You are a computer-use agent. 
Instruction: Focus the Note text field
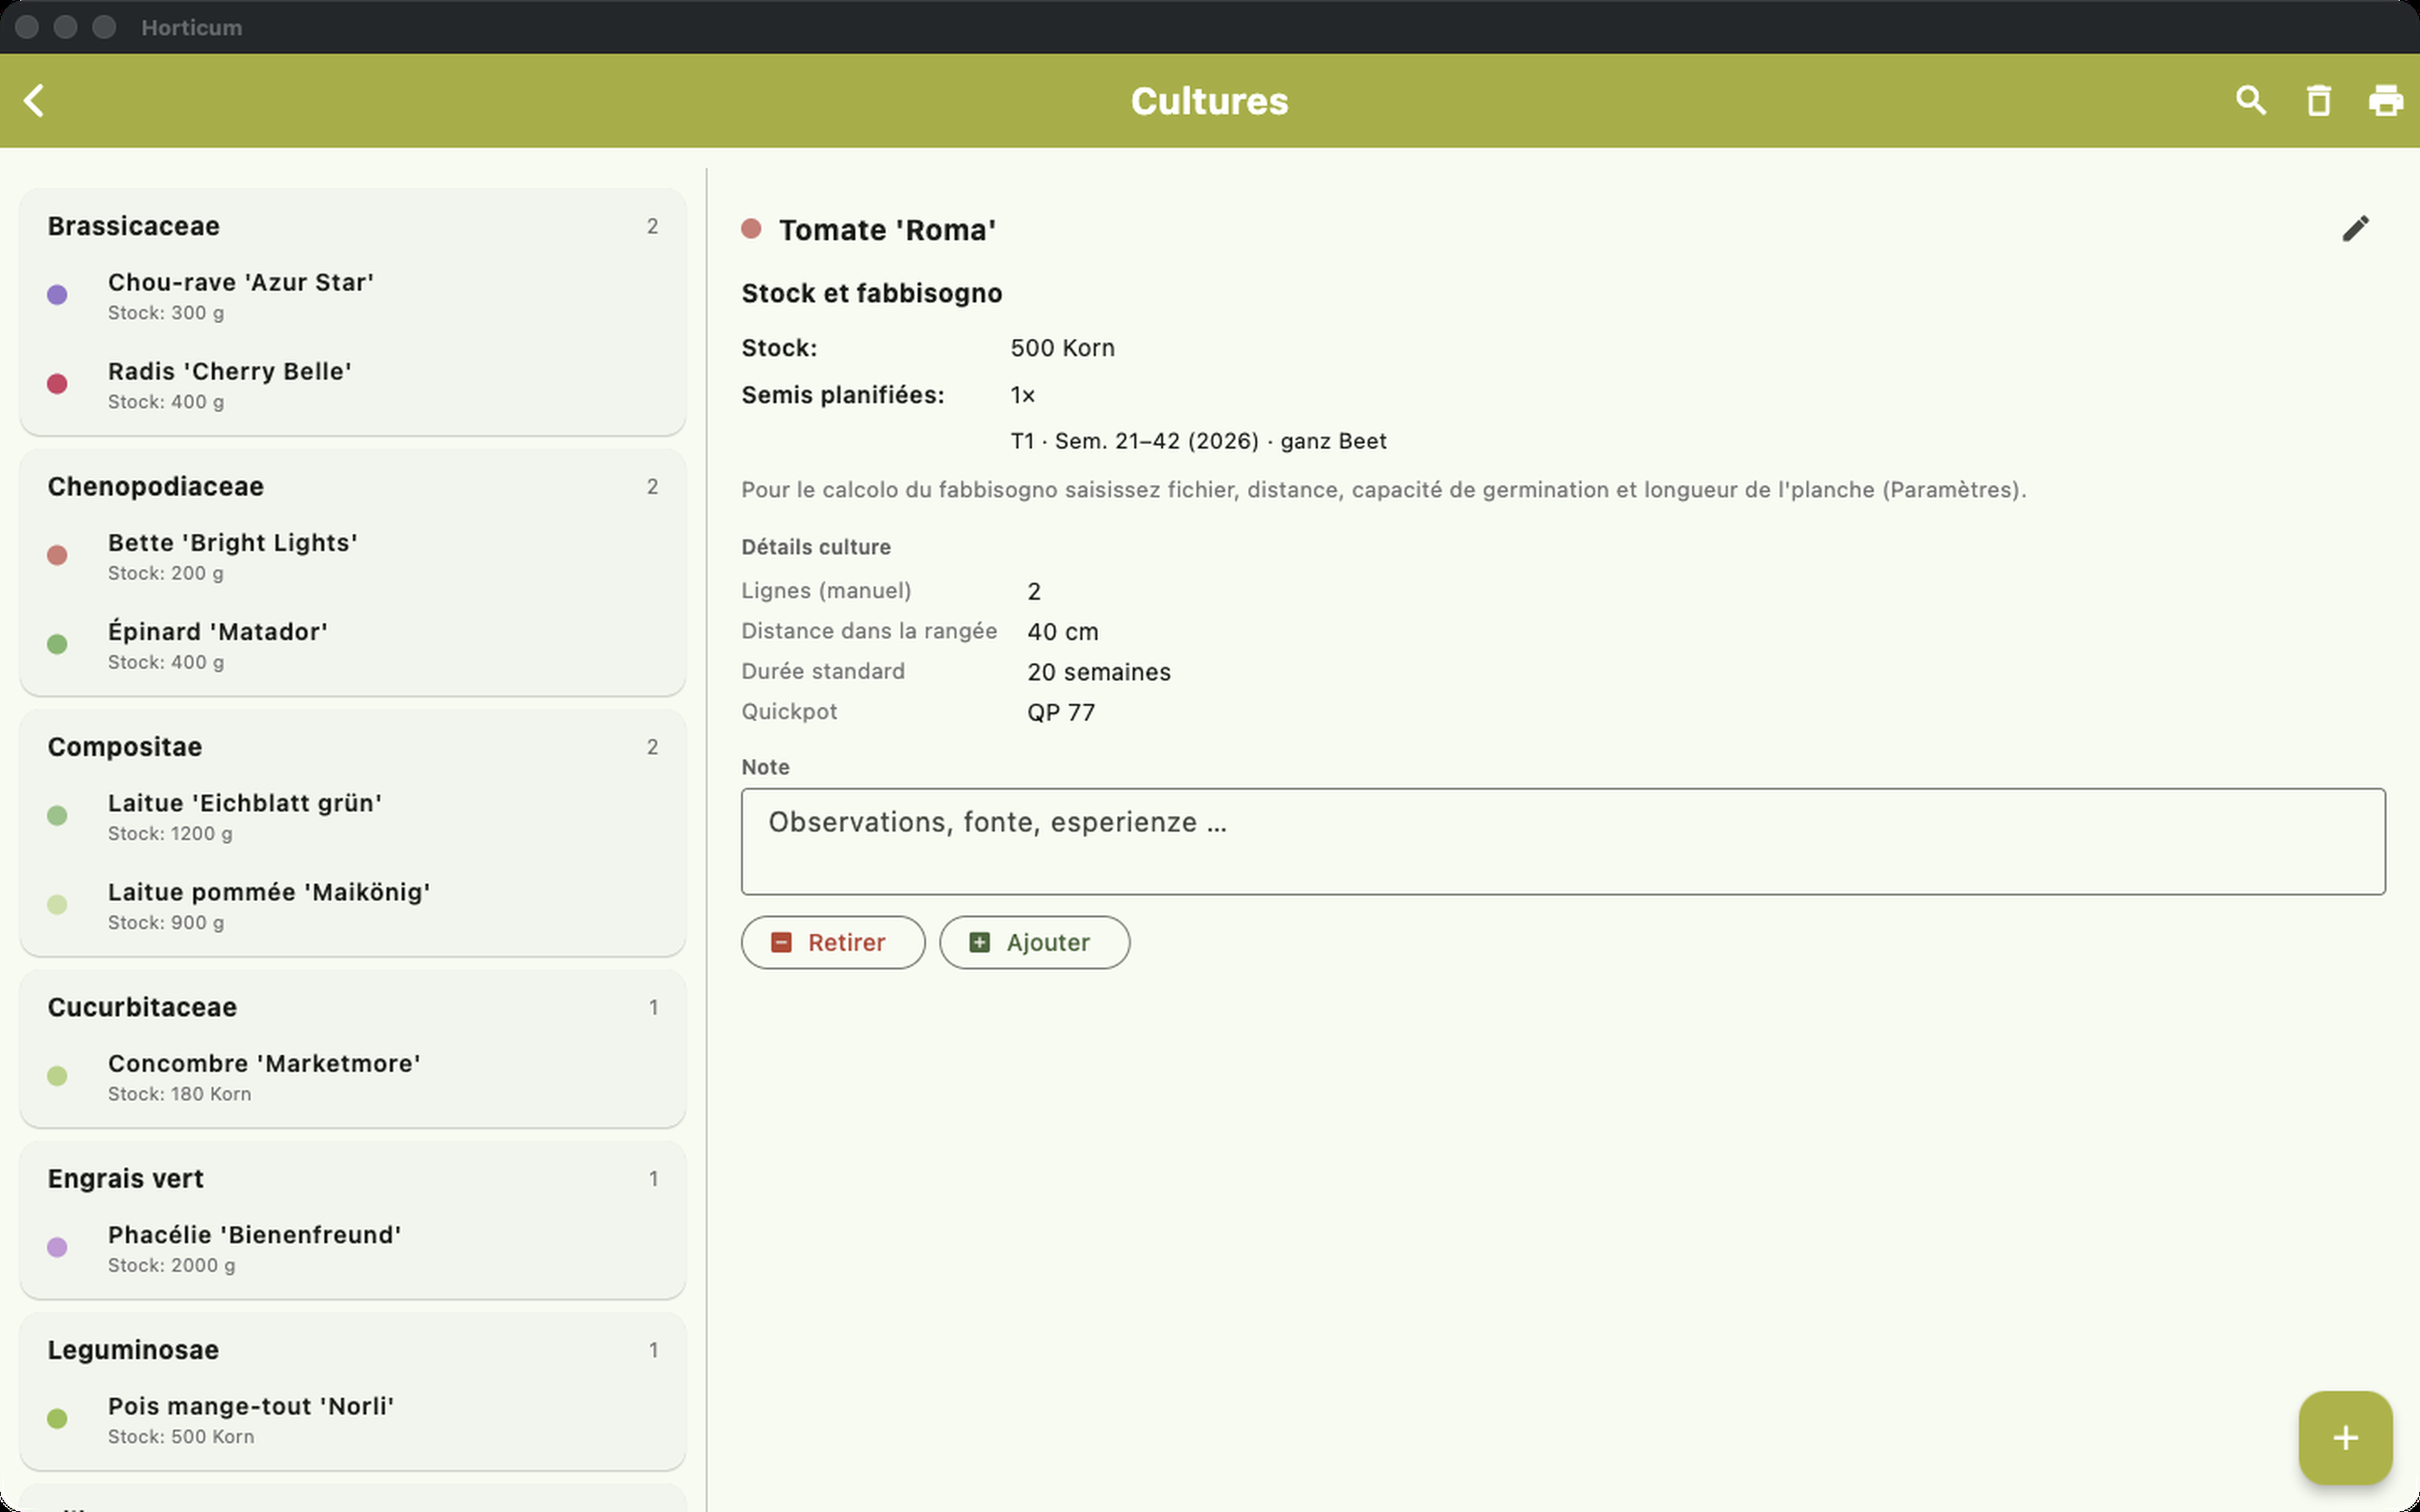coord(1563,841)
